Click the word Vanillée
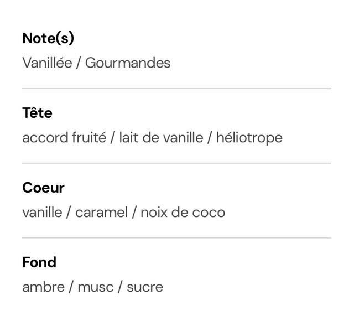 click(x=47, y=63)
